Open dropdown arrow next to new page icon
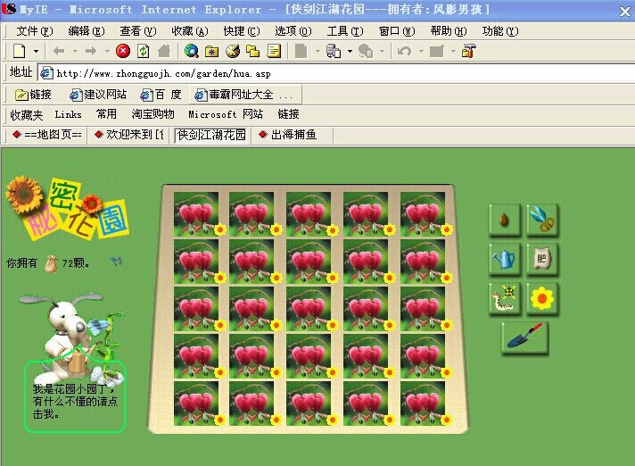Viewport: 635px width, 466px height. pos(36,52)
